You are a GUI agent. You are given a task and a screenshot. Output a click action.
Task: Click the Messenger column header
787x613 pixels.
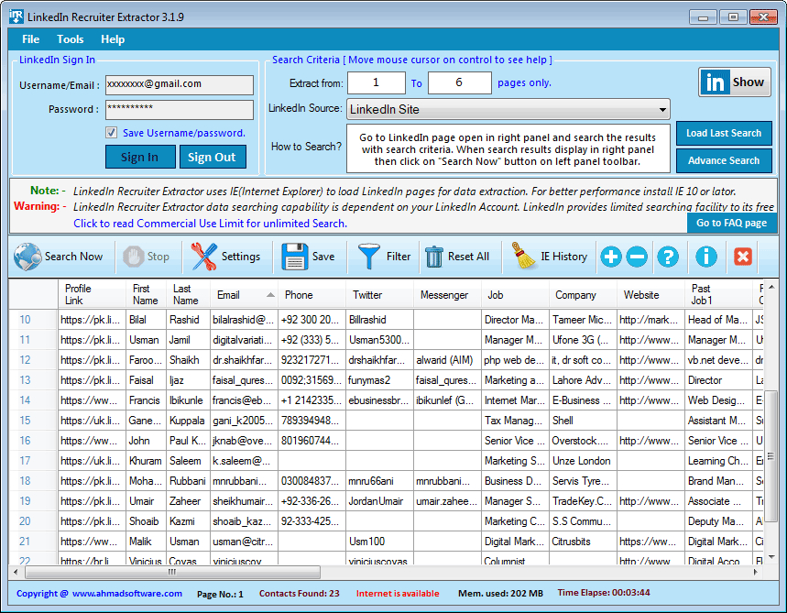(447, 295)
